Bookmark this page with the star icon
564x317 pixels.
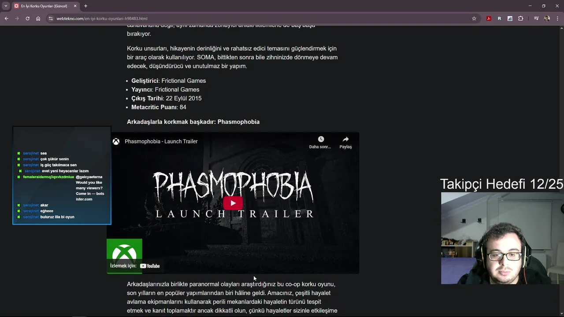[x=474, y=18]
